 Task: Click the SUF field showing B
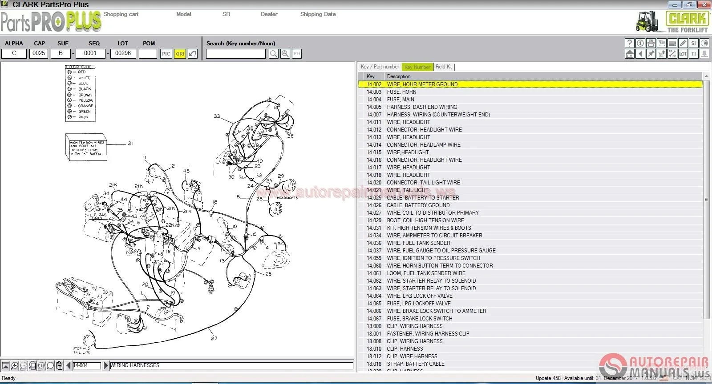pos(61,53)
